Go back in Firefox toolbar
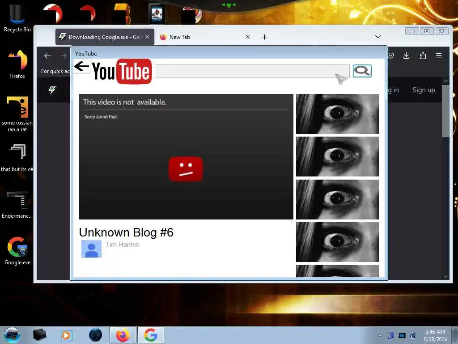The height and width of the screenshot is (344, 458). pos(47,56)
